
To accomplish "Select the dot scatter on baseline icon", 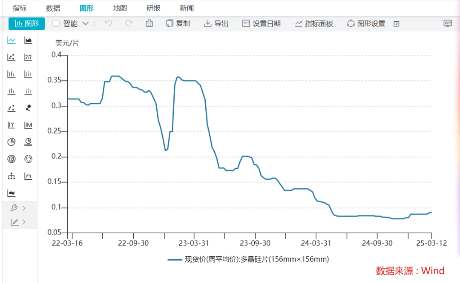I will 11,108.
